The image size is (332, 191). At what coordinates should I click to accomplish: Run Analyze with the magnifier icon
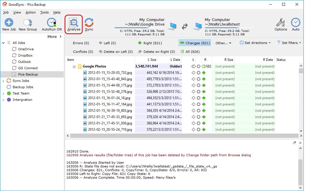pyautogui.click(x=74, y=23)
